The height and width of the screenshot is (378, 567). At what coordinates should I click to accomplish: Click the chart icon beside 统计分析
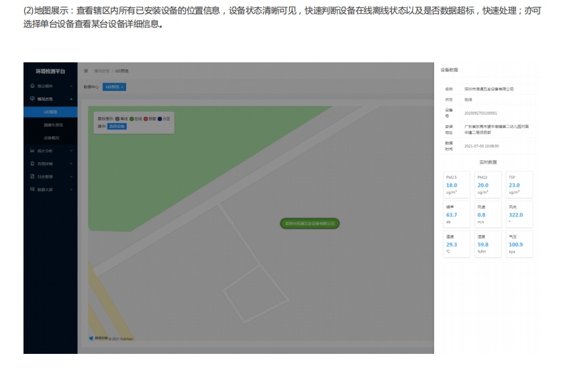(x=32, y=151)
